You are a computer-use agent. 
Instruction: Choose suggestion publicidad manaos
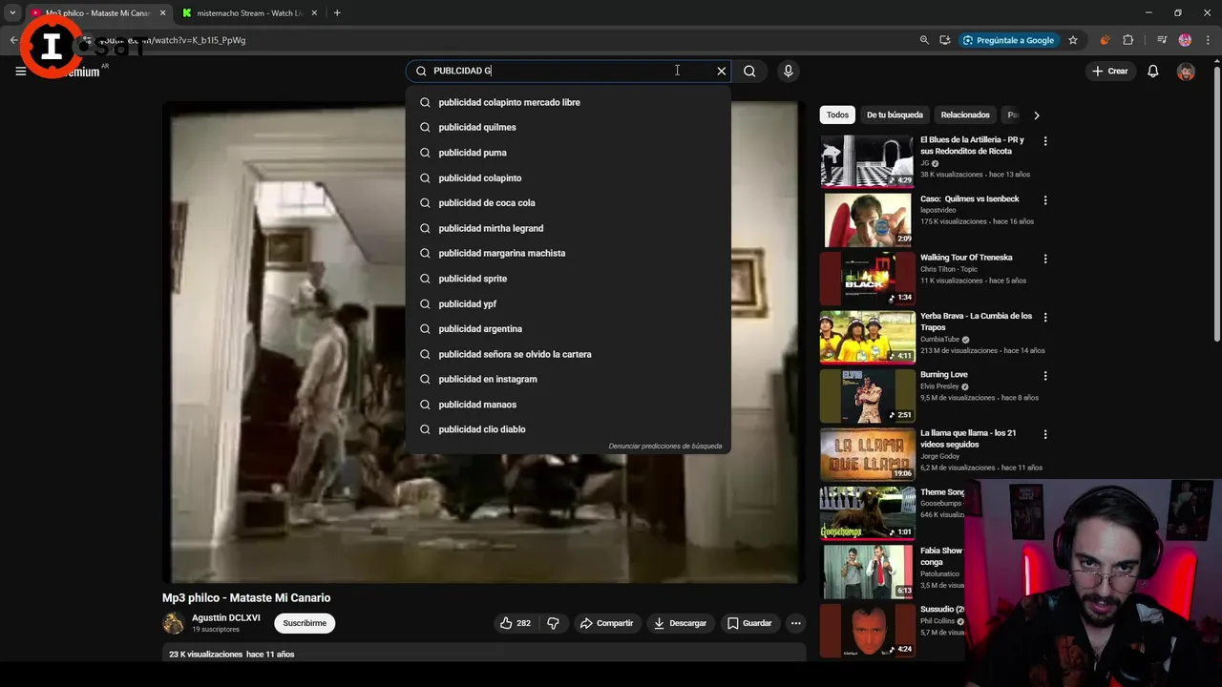[x=568, y=405]
